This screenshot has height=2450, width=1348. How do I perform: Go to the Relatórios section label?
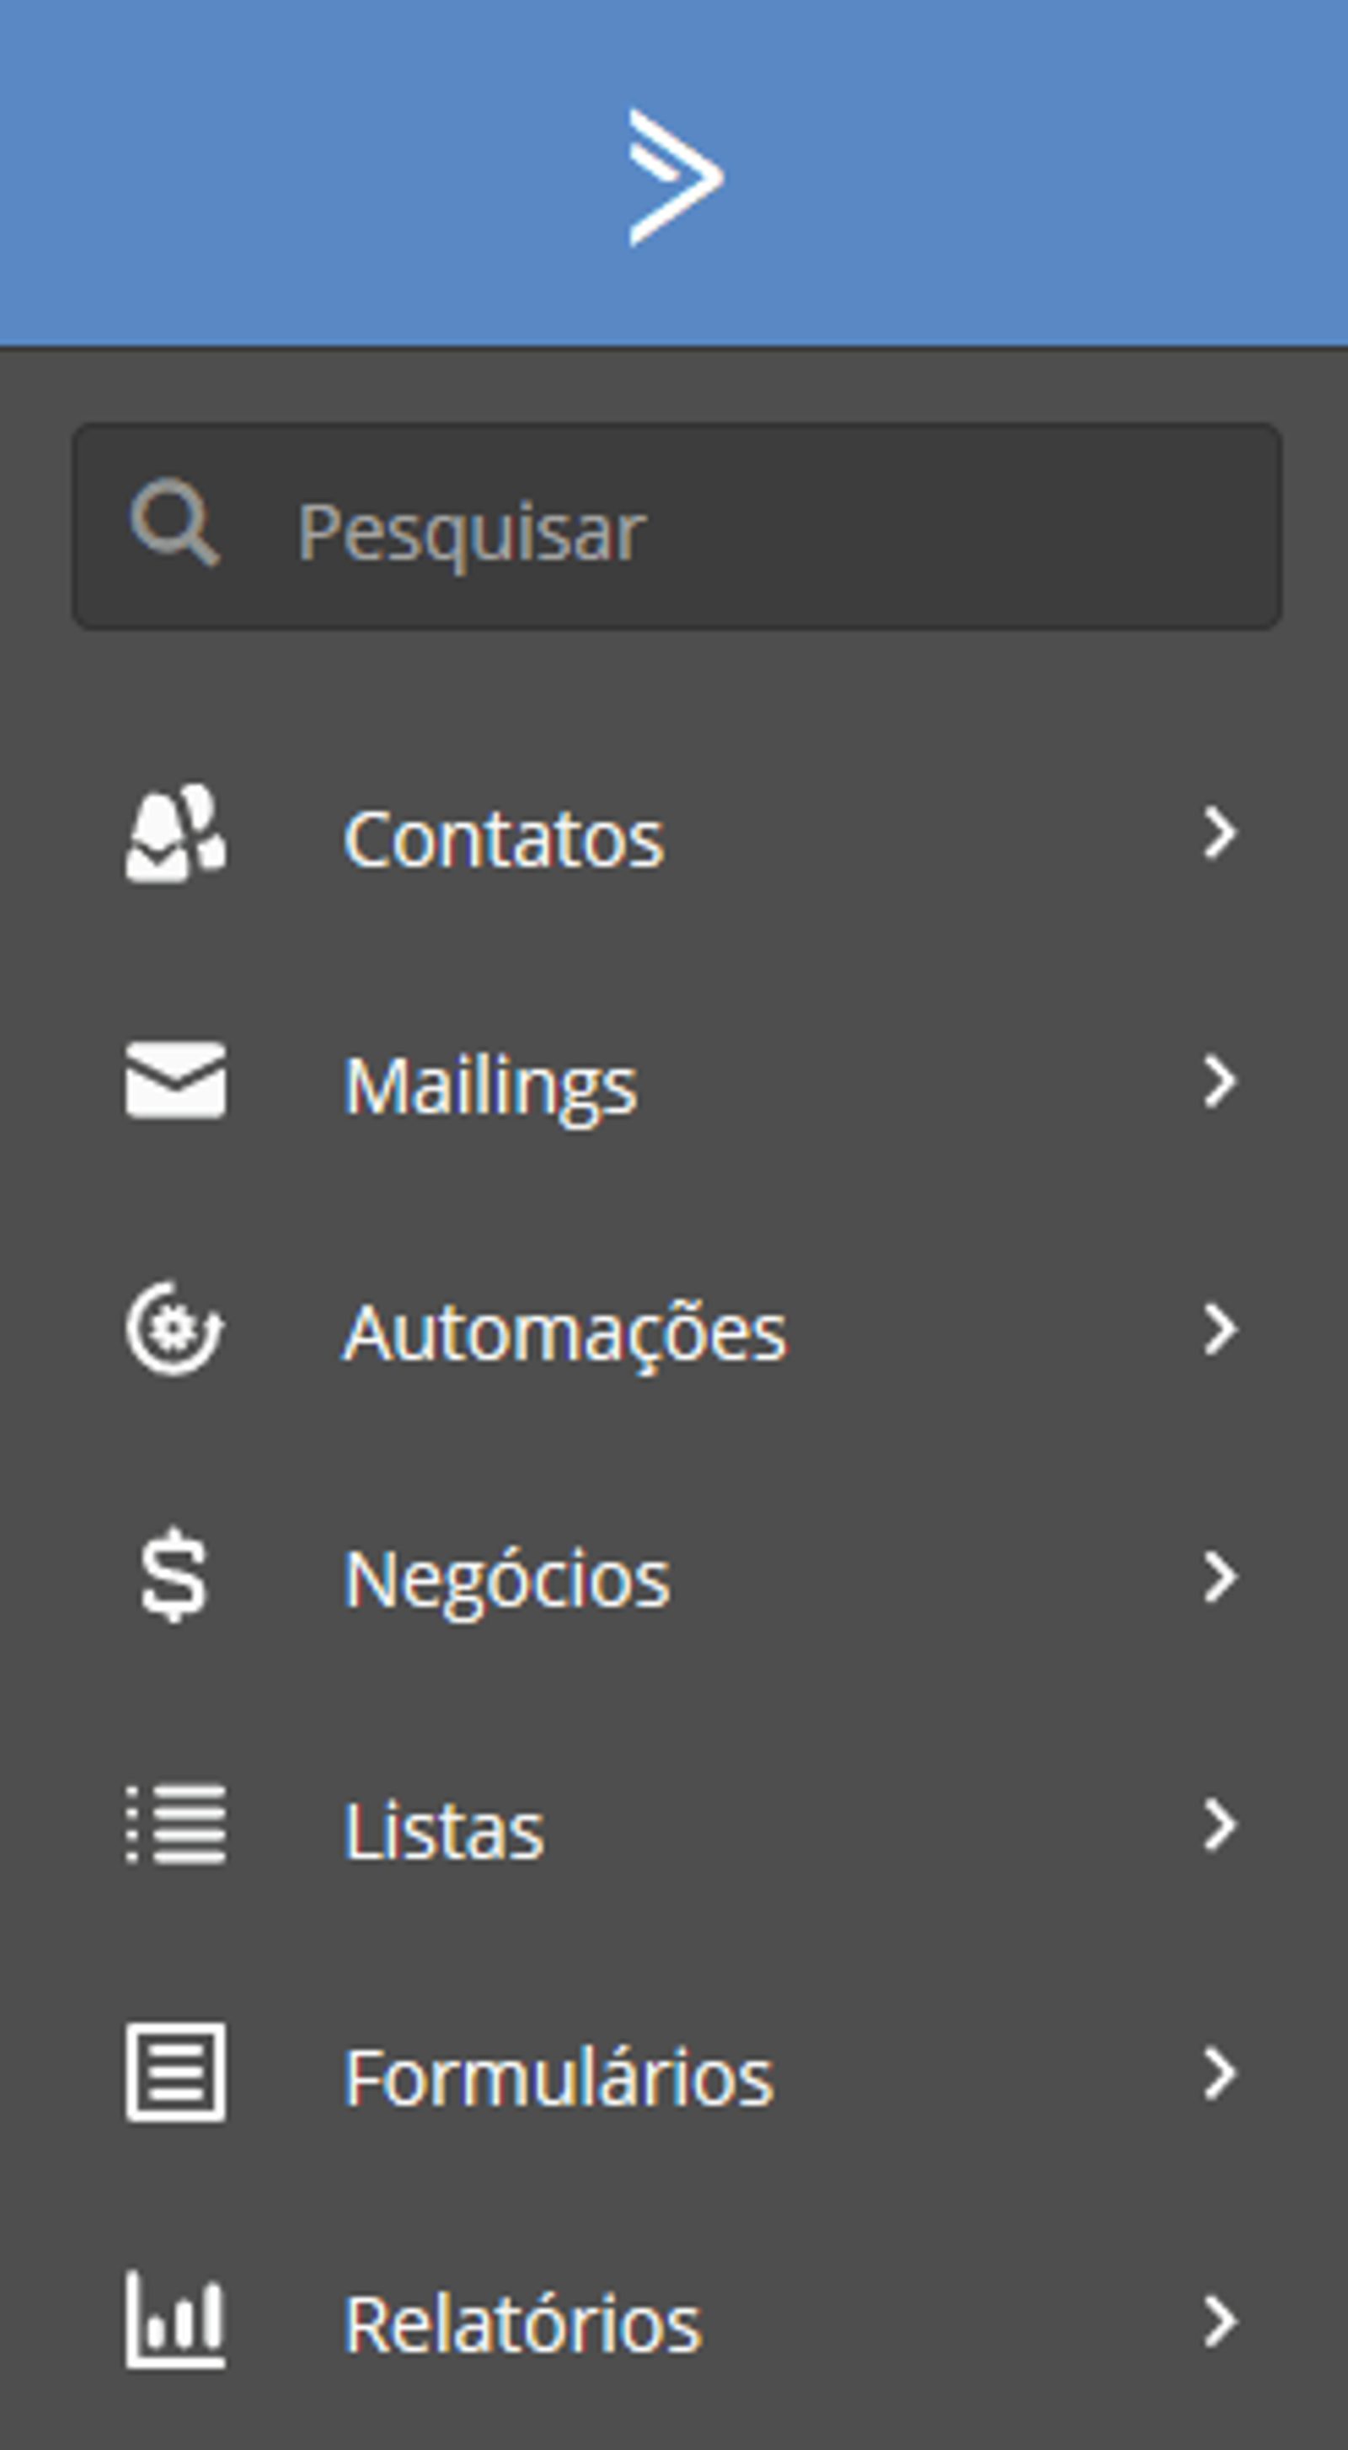point(522,2324)
